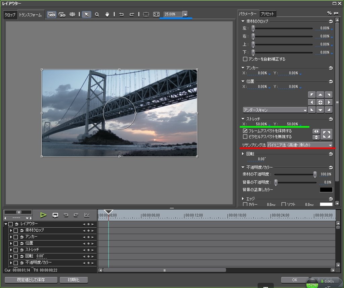The image size is (344, 288).
Task: Click the 初期化 button
Action: coord(74,280)
